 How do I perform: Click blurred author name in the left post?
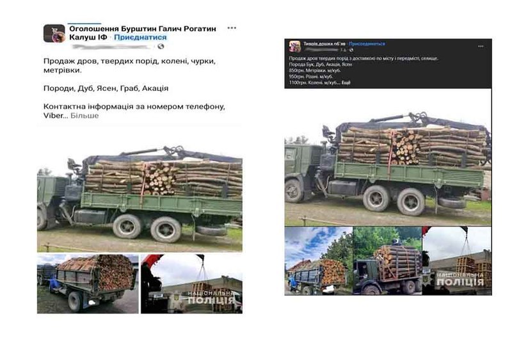(x=112, y=47)
